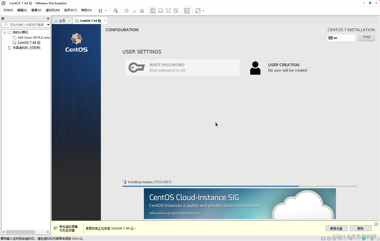Click the 更换光盘 button
Image resolution: width=380 pixels, height=241 pixels.
point(336,228)
